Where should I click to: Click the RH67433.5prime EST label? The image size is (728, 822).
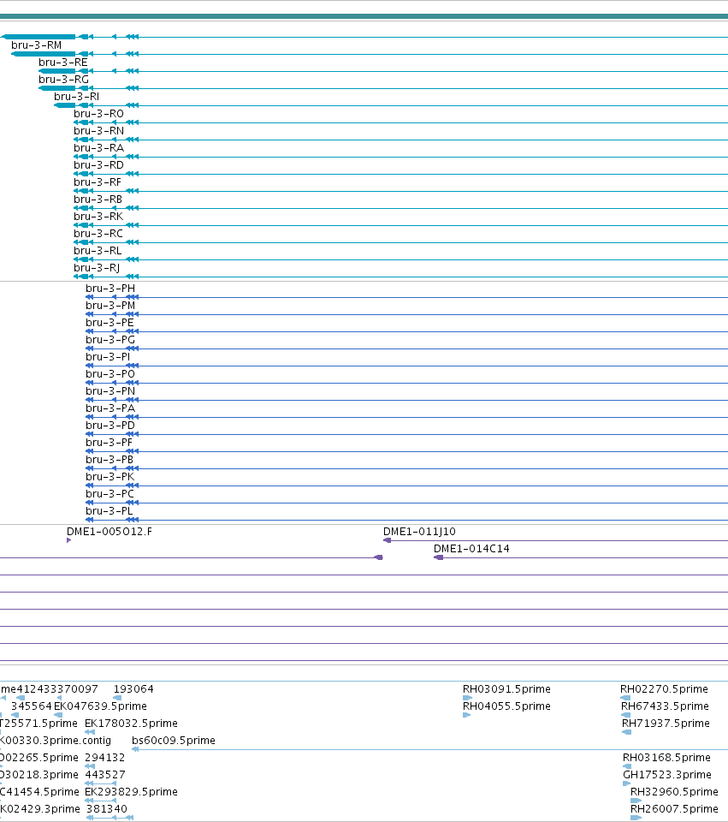coord(666,706)
